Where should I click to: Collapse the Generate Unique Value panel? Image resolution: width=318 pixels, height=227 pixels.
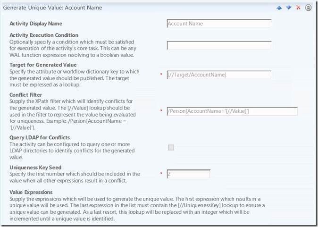click(x=308, y=8)
